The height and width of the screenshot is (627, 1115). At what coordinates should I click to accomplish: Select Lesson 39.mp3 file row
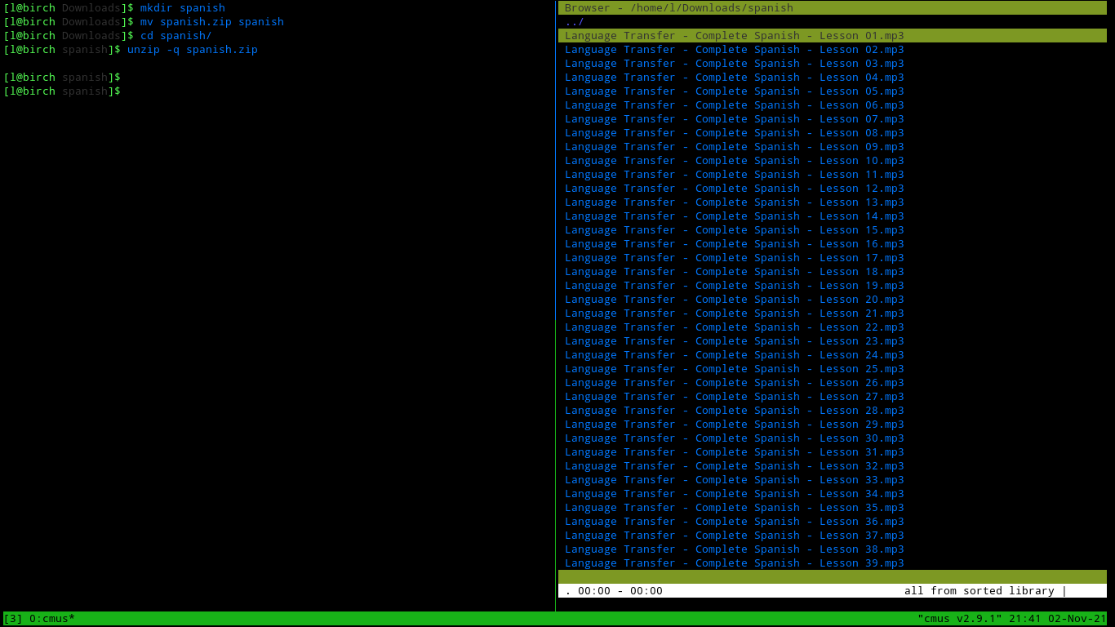click(x=833, y=563)
